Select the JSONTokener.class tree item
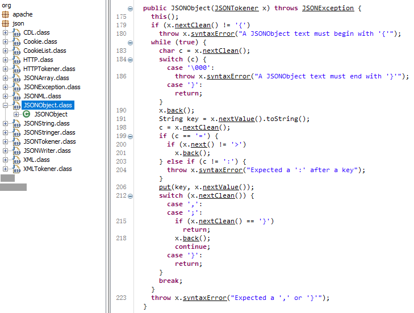The width and height of the screenshot is (414, 313). [x=49, y=141]
